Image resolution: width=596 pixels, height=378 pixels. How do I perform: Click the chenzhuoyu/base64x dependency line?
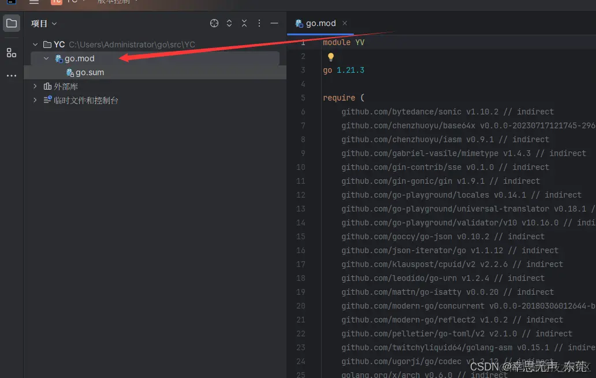coord(468,125)
